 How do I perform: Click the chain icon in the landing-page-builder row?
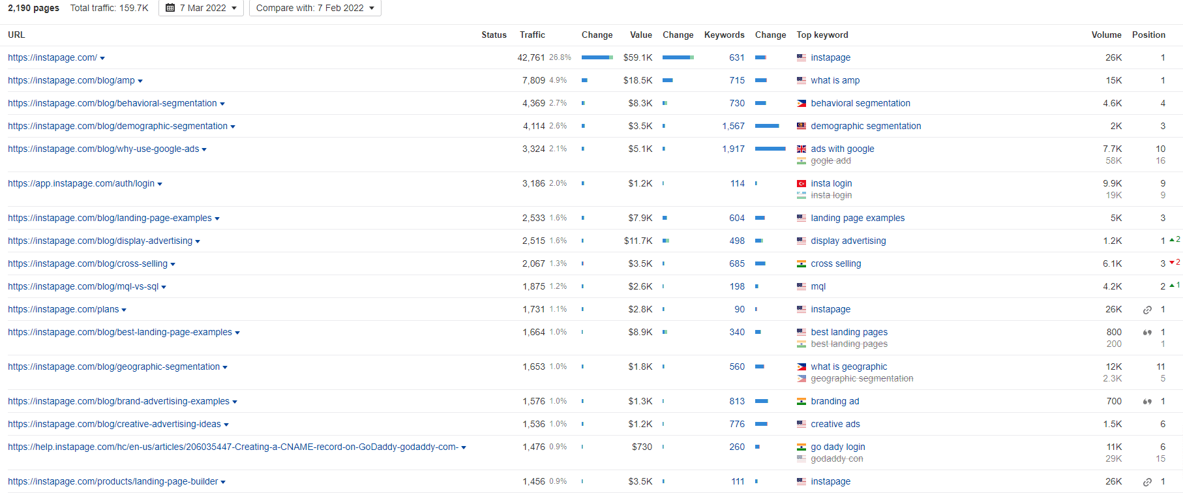(1147, 482)
